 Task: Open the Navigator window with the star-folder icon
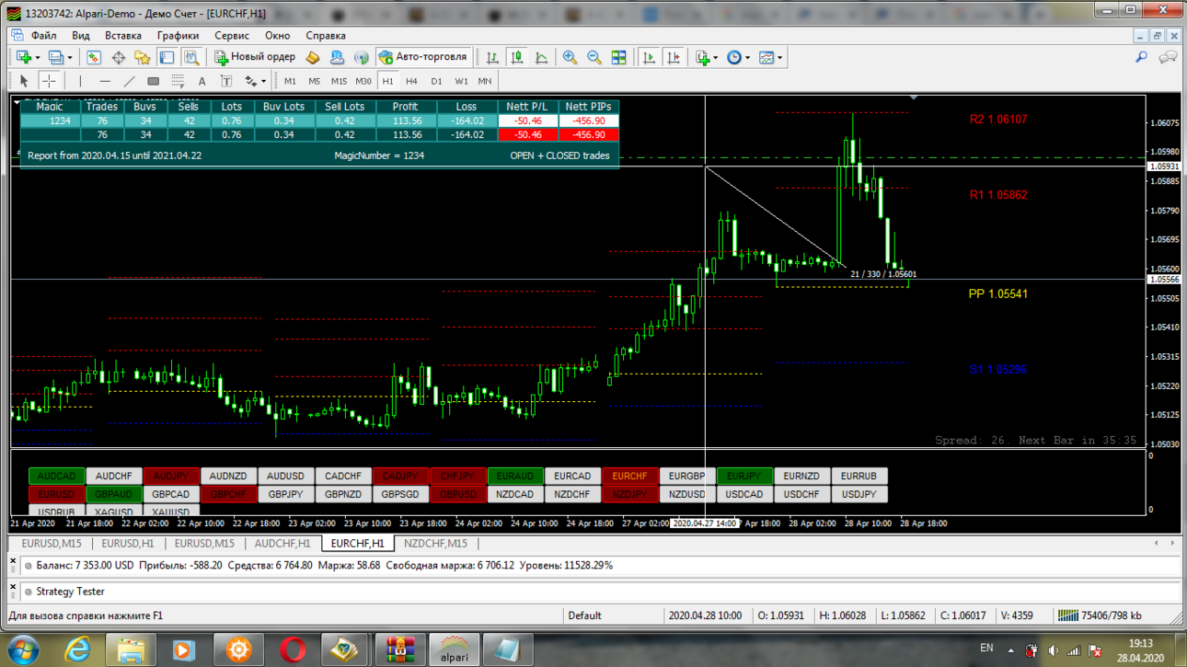[142, 57]
